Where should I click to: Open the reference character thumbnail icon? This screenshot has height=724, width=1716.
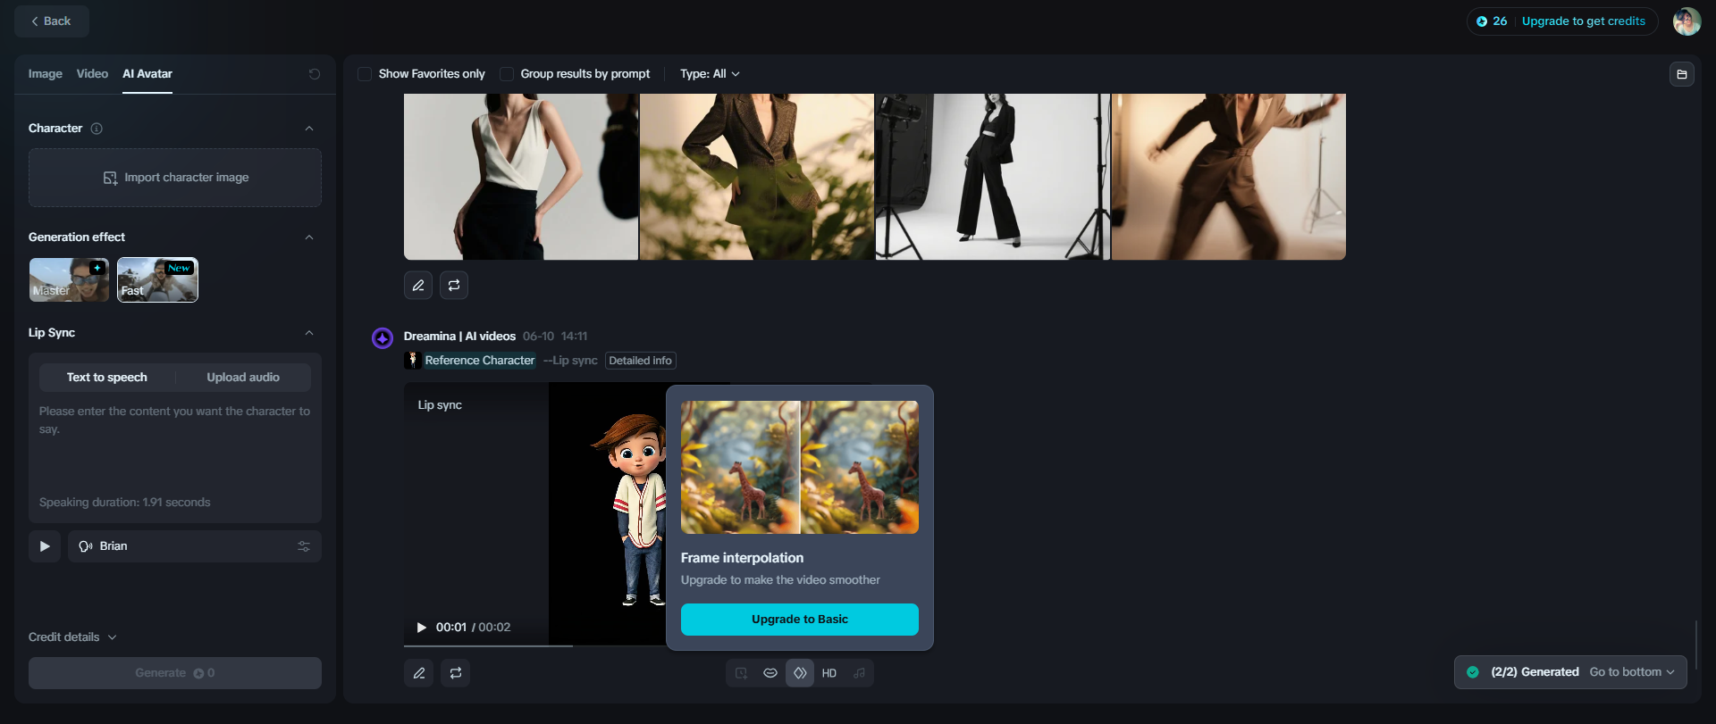coord(413,361)
